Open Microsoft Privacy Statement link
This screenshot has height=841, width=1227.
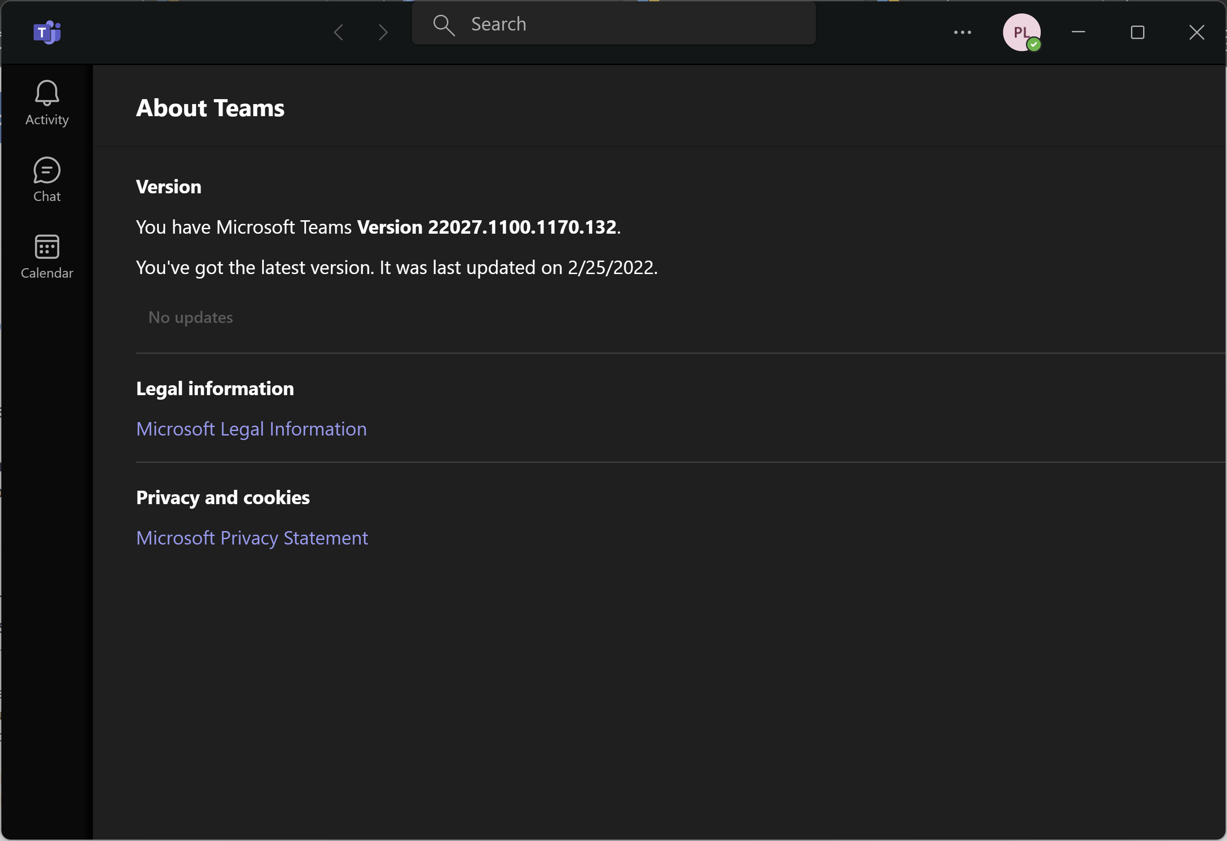point(252,538)
